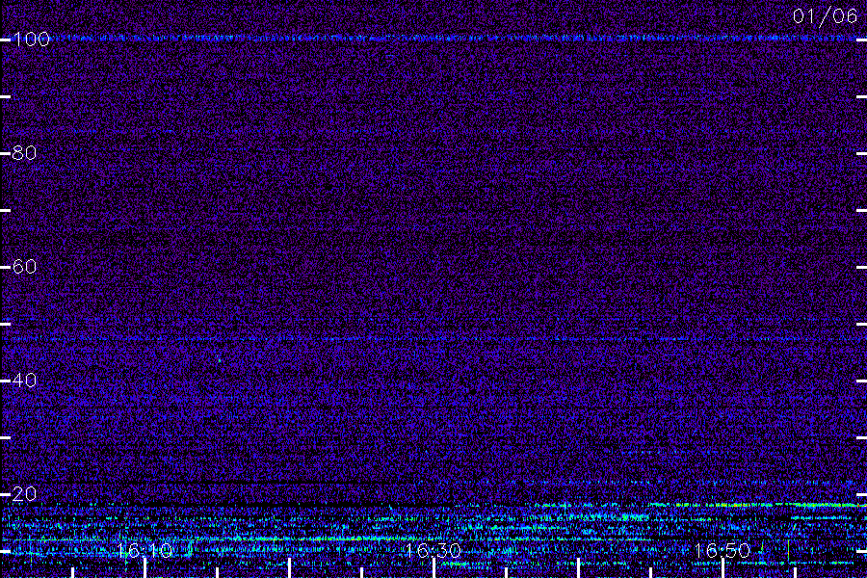This screenshot has height=578, width=867.
Task: Click the 16:50 time label
Action: click(x=722, y=550)
